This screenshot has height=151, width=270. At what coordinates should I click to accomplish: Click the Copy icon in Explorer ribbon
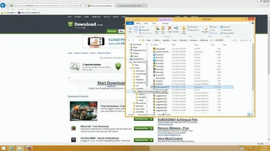click(130, 29)
